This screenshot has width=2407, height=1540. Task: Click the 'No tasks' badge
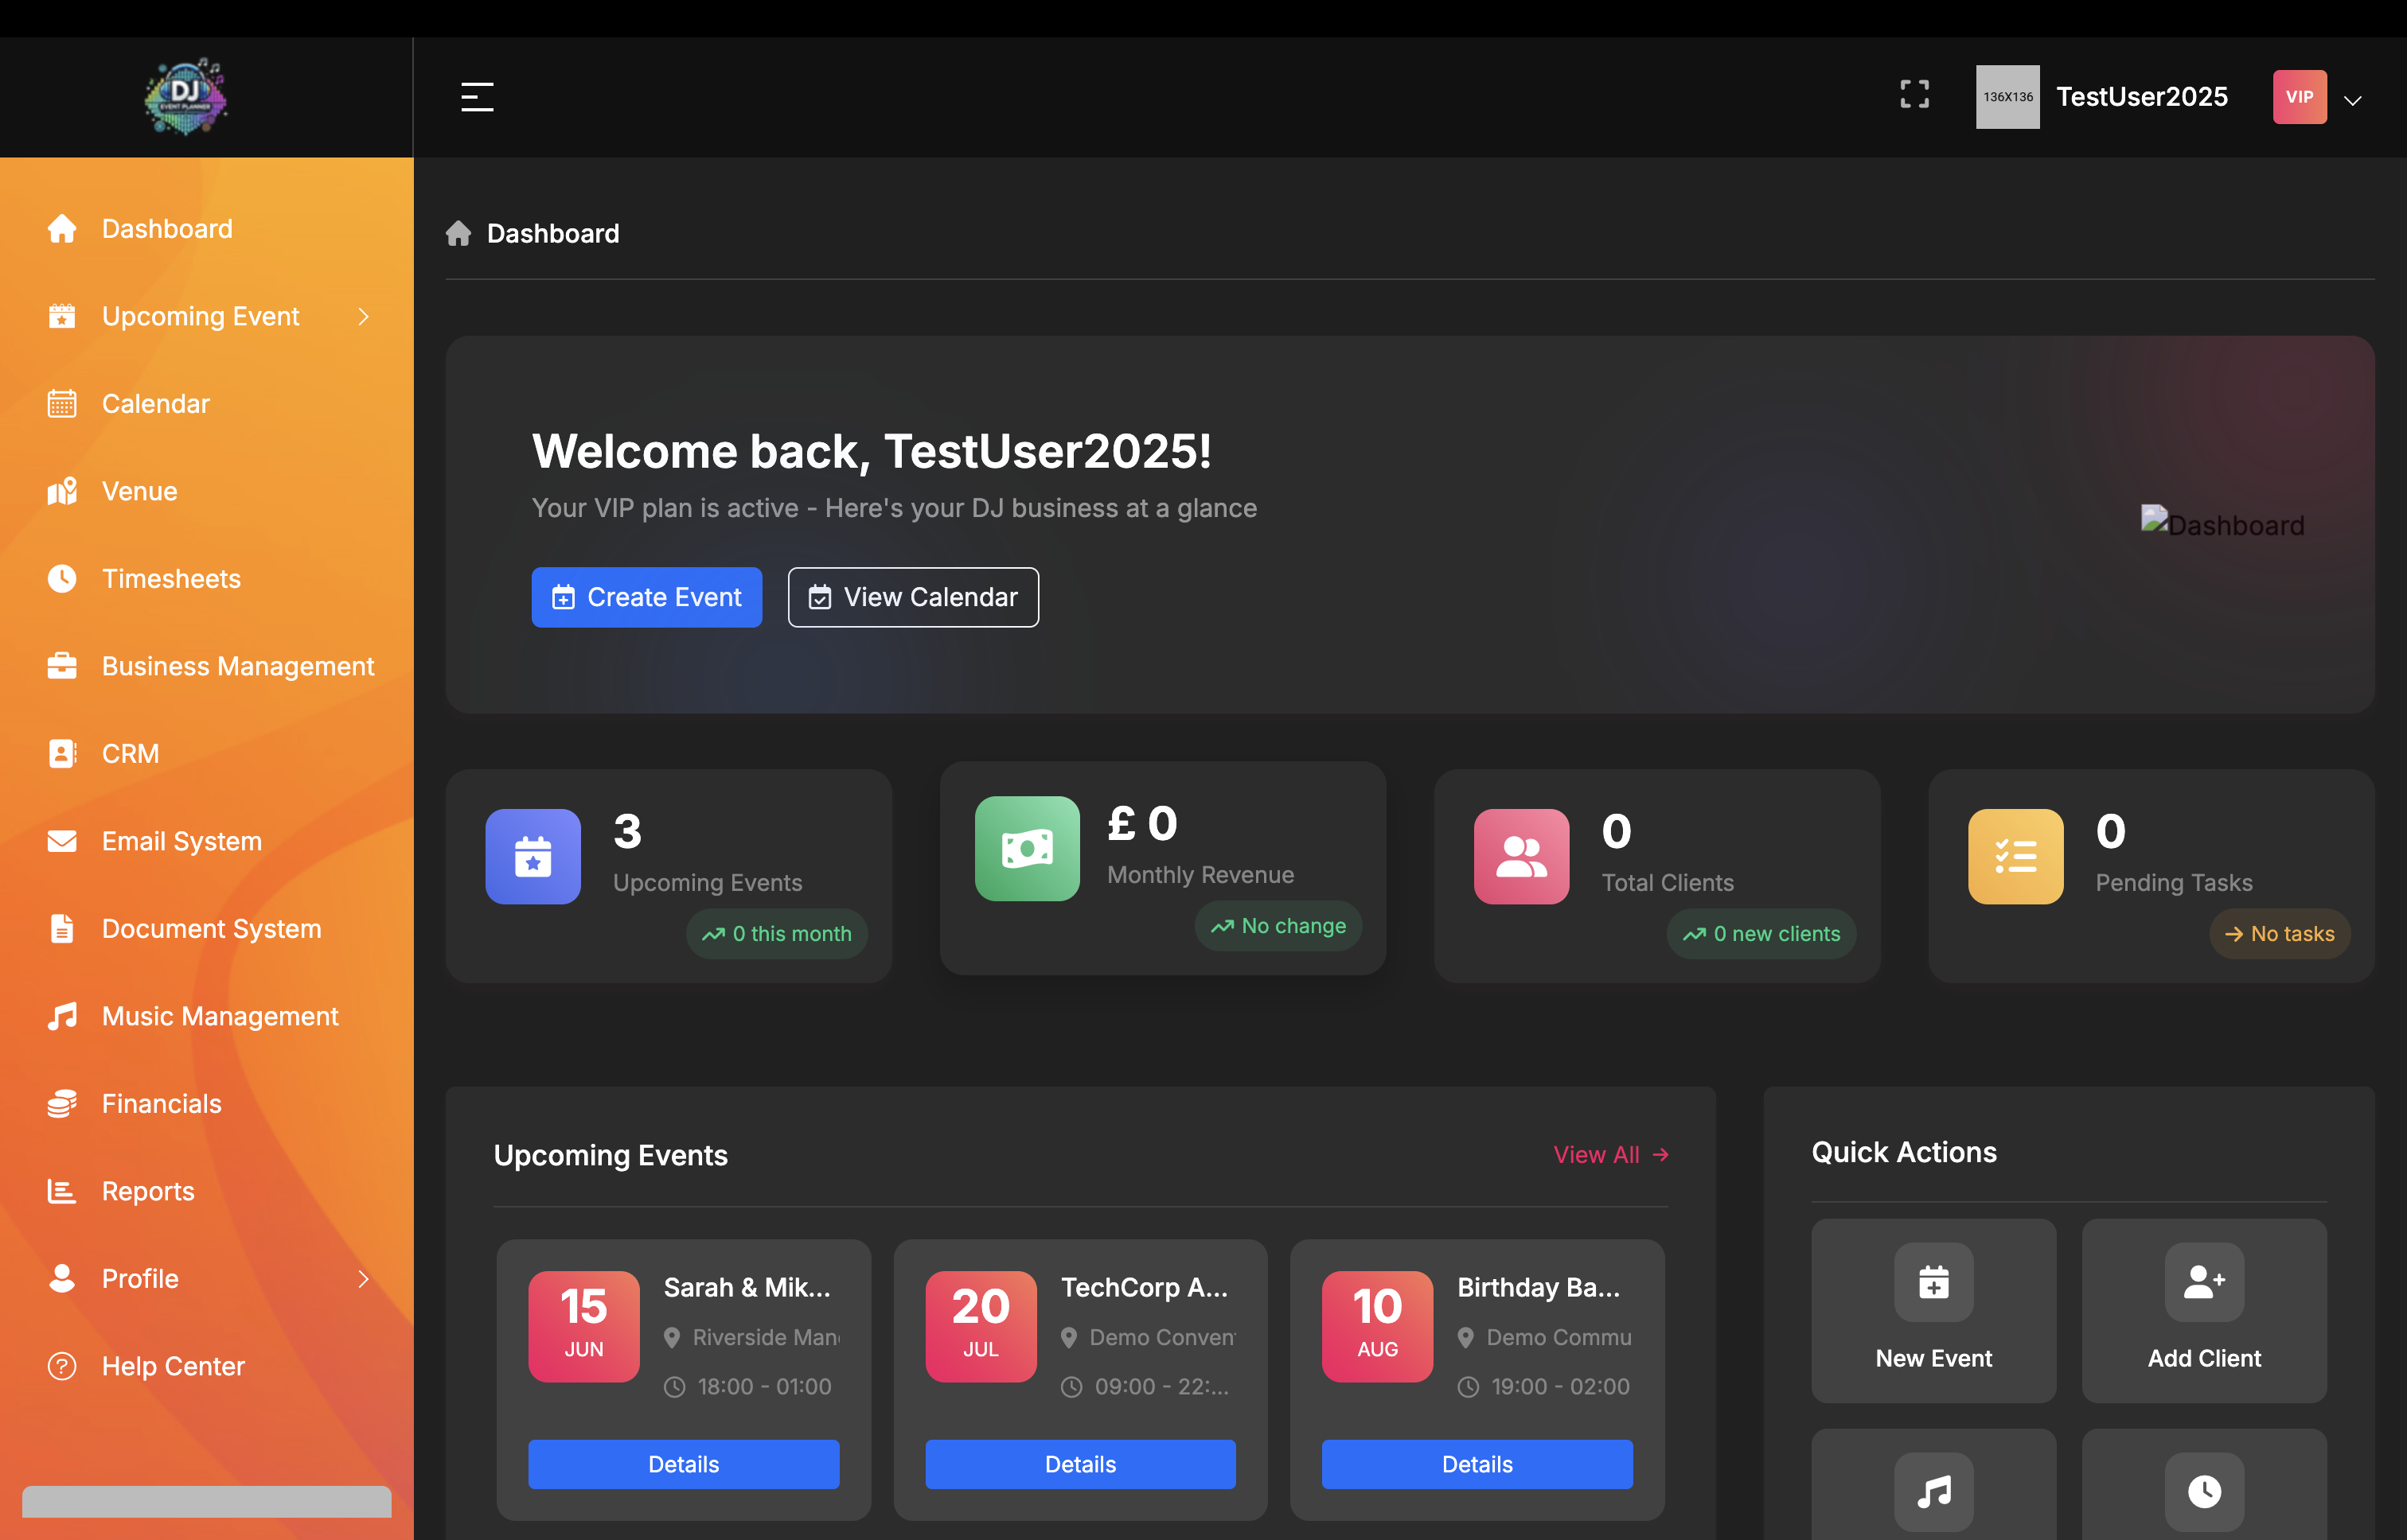pyautogui.click(x=2279, y=934)
